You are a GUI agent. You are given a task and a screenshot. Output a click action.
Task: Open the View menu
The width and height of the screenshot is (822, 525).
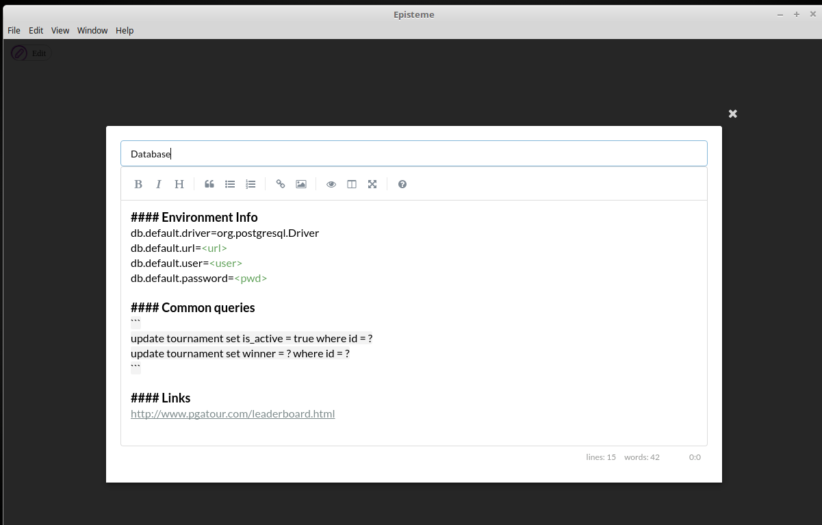tap(60, 30)
